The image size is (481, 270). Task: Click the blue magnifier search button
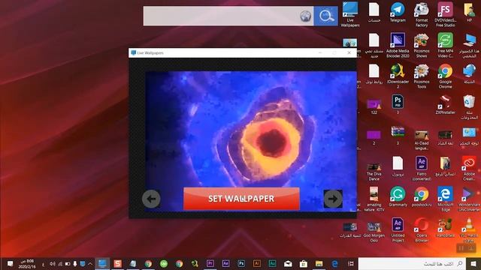[325, 16]
